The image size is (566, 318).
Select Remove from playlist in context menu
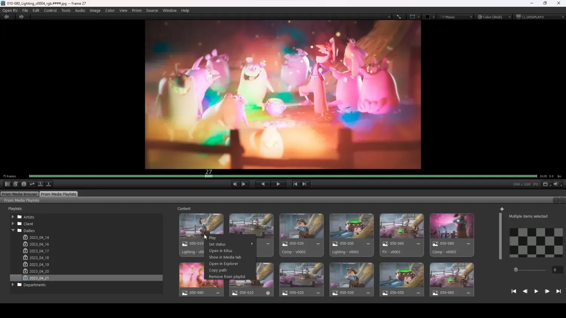click(x=227, y=277)
